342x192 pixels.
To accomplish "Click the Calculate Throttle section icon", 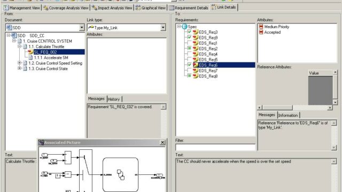I will (x=25, y=46).
